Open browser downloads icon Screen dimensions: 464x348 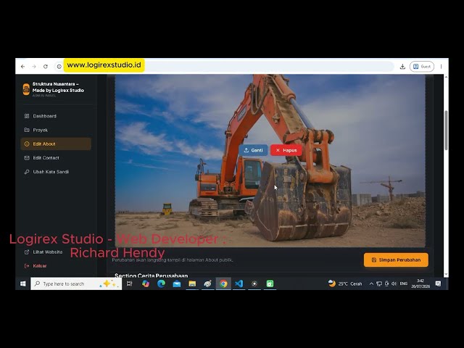click(x=402, y=67)
